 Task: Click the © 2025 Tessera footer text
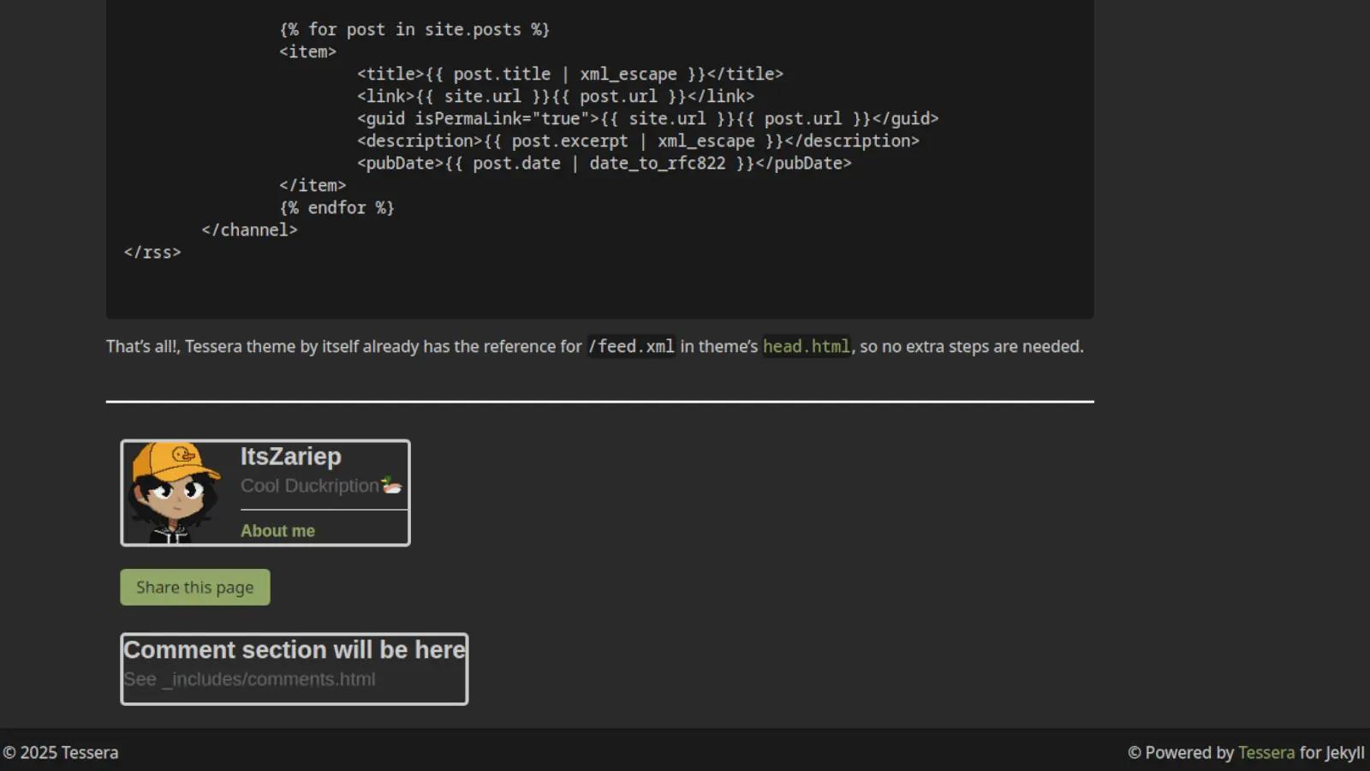tap(60, 752)
